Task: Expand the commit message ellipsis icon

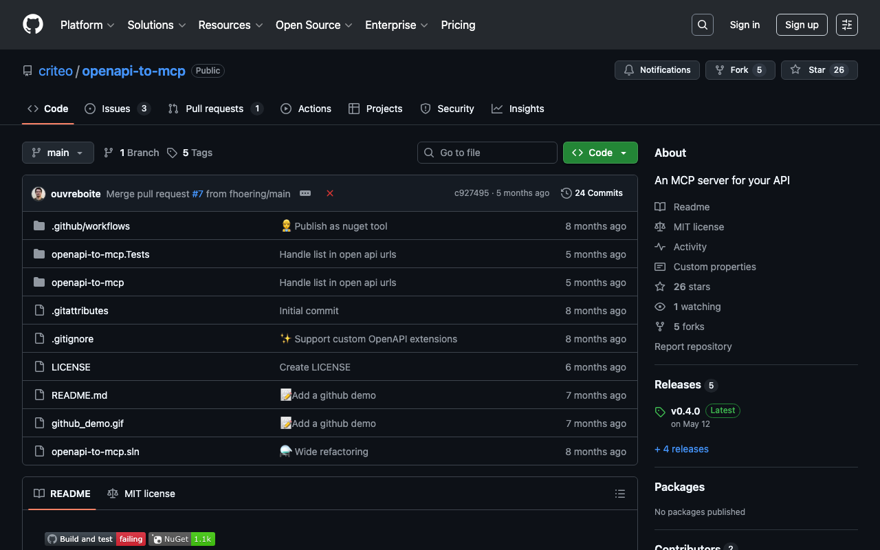Action: (x=305, y=193)
